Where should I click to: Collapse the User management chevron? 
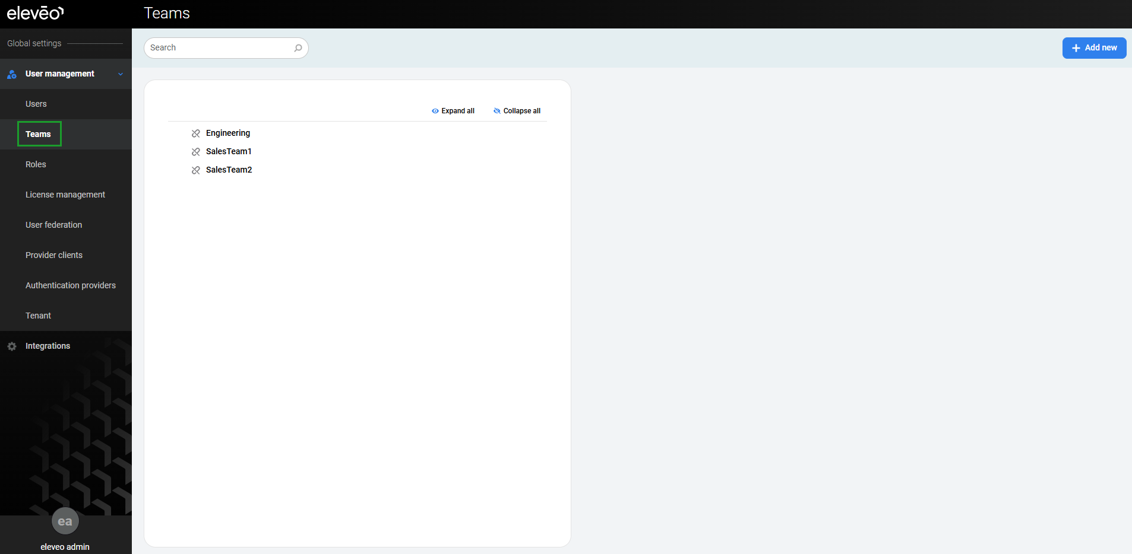[121, 74]
